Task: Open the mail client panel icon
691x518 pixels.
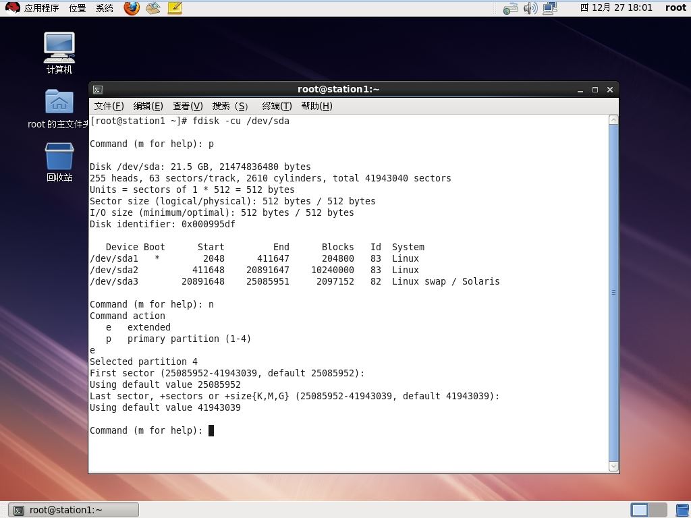Action: pyautogui.click(x=153, y=7)
